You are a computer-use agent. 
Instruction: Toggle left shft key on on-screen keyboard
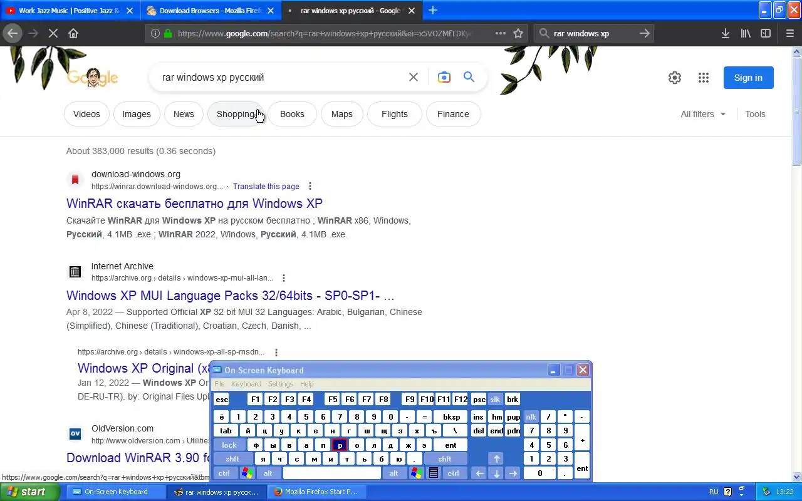pyautogui.click(x=232, y=459)
